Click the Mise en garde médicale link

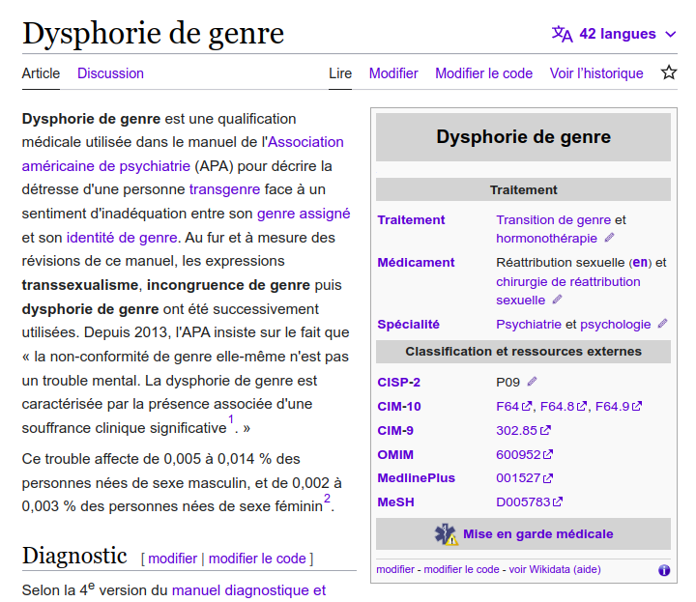pos(537,533)
